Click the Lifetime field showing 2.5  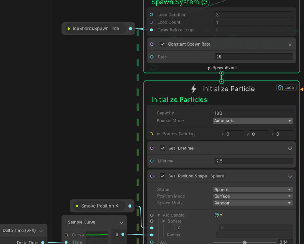pyautogui.click(x=254, y=161)
